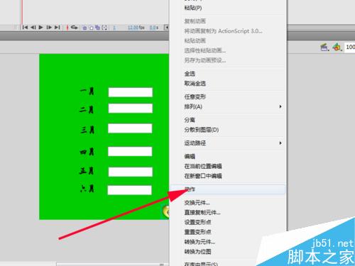The width and height of the screenshot is (355, 266).
Task: Select the 一月 text label on stage
Action: click(87, 91)
